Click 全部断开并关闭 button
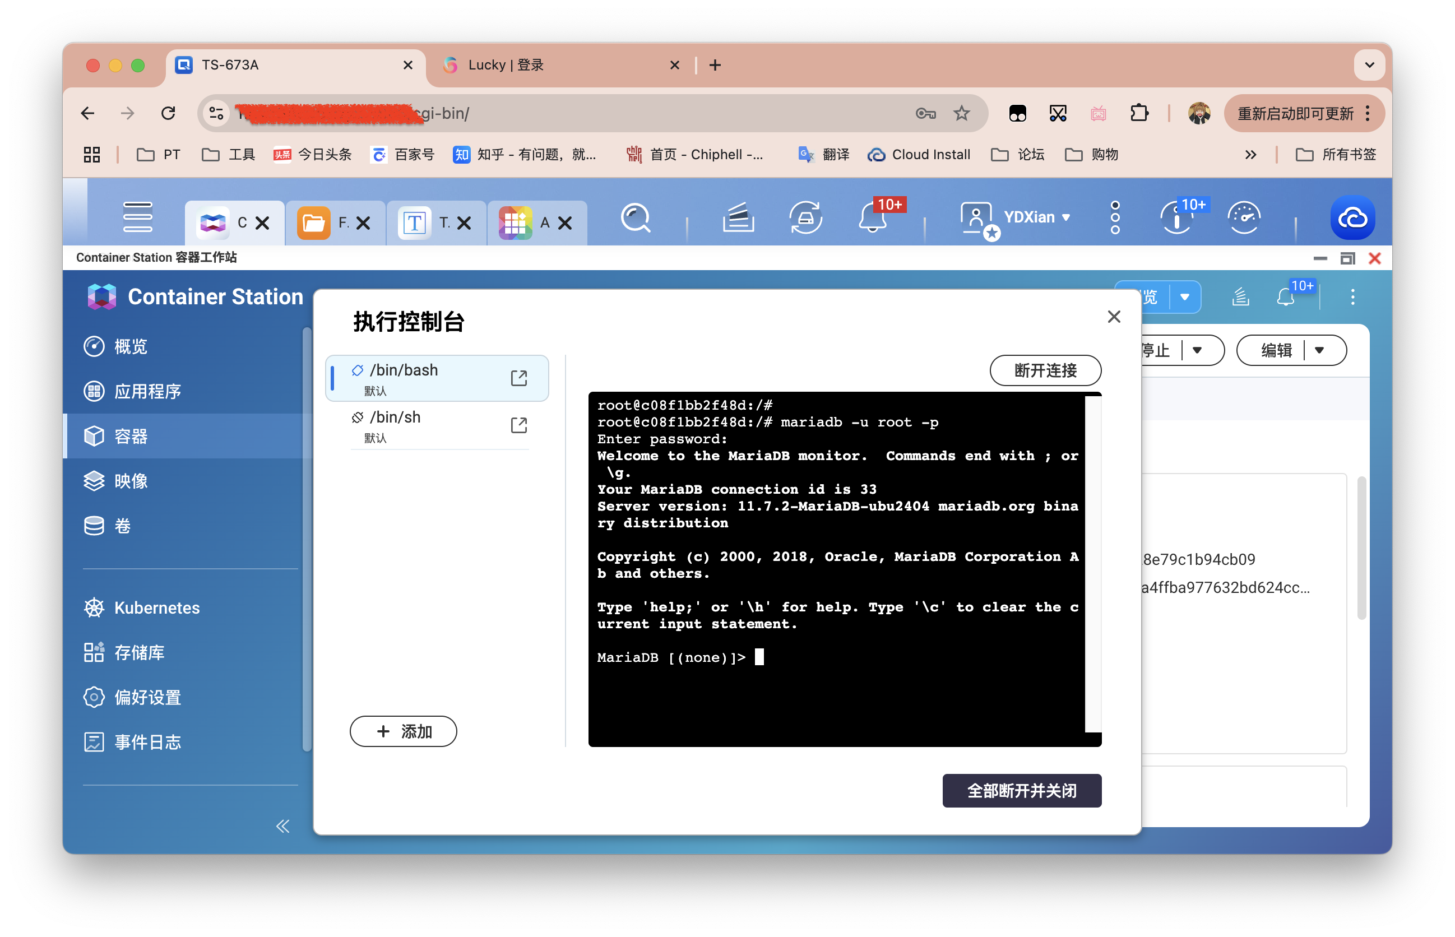Image resolution: width=1455 pixels, height=937 pixels. point(1021,790)
